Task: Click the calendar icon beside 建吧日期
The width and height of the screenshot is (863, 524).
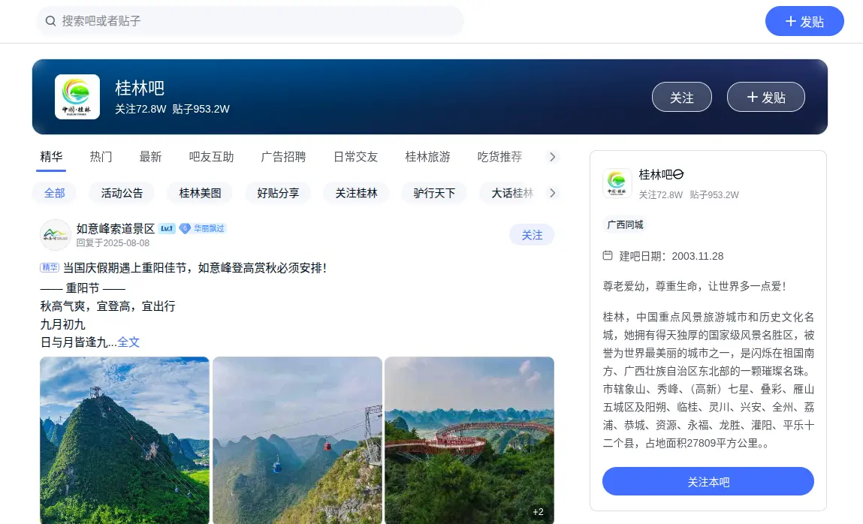Action: pos(608,255)
